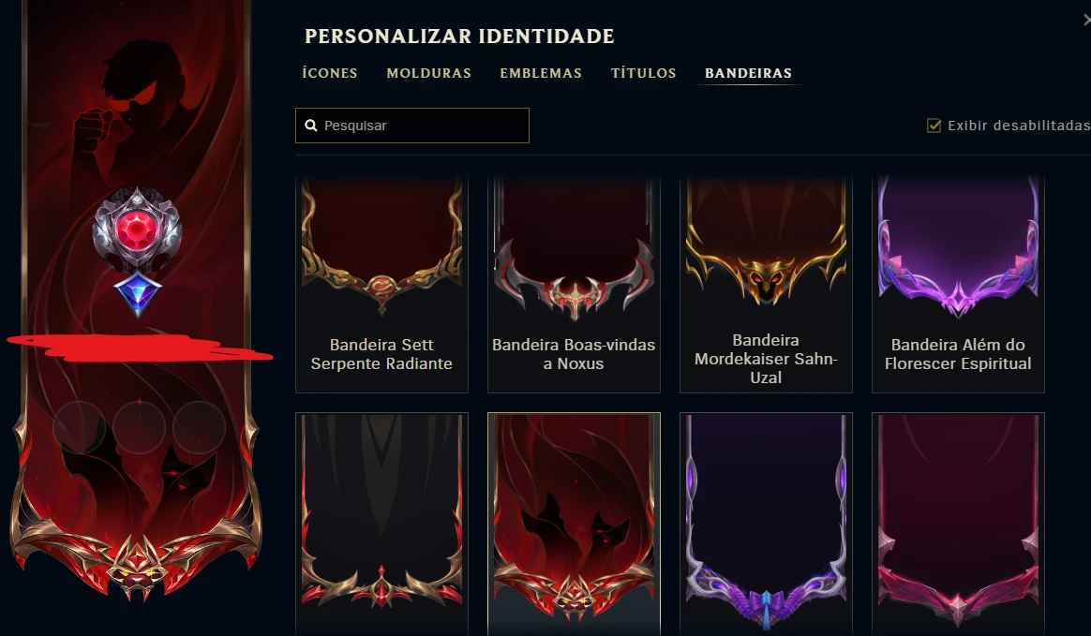Image resolution: width=1091 pixels, height=636 pixels.
Task: Click the third empty token slot circle
Action: [x=199, y=427]
